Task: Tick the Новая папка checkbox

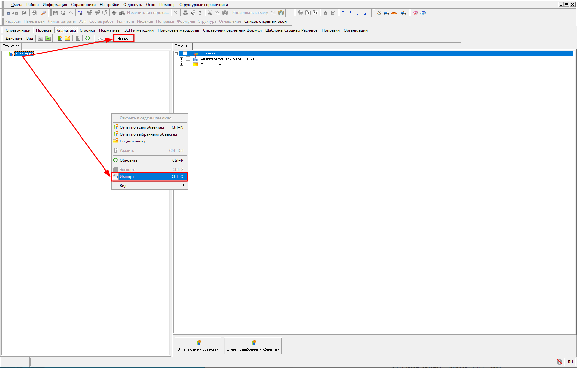Action: (188, 64)
